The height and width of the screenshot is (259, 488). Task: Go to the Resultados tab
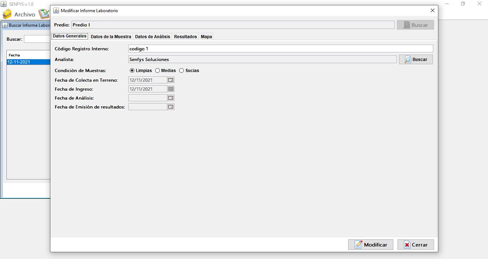[185, 37]
